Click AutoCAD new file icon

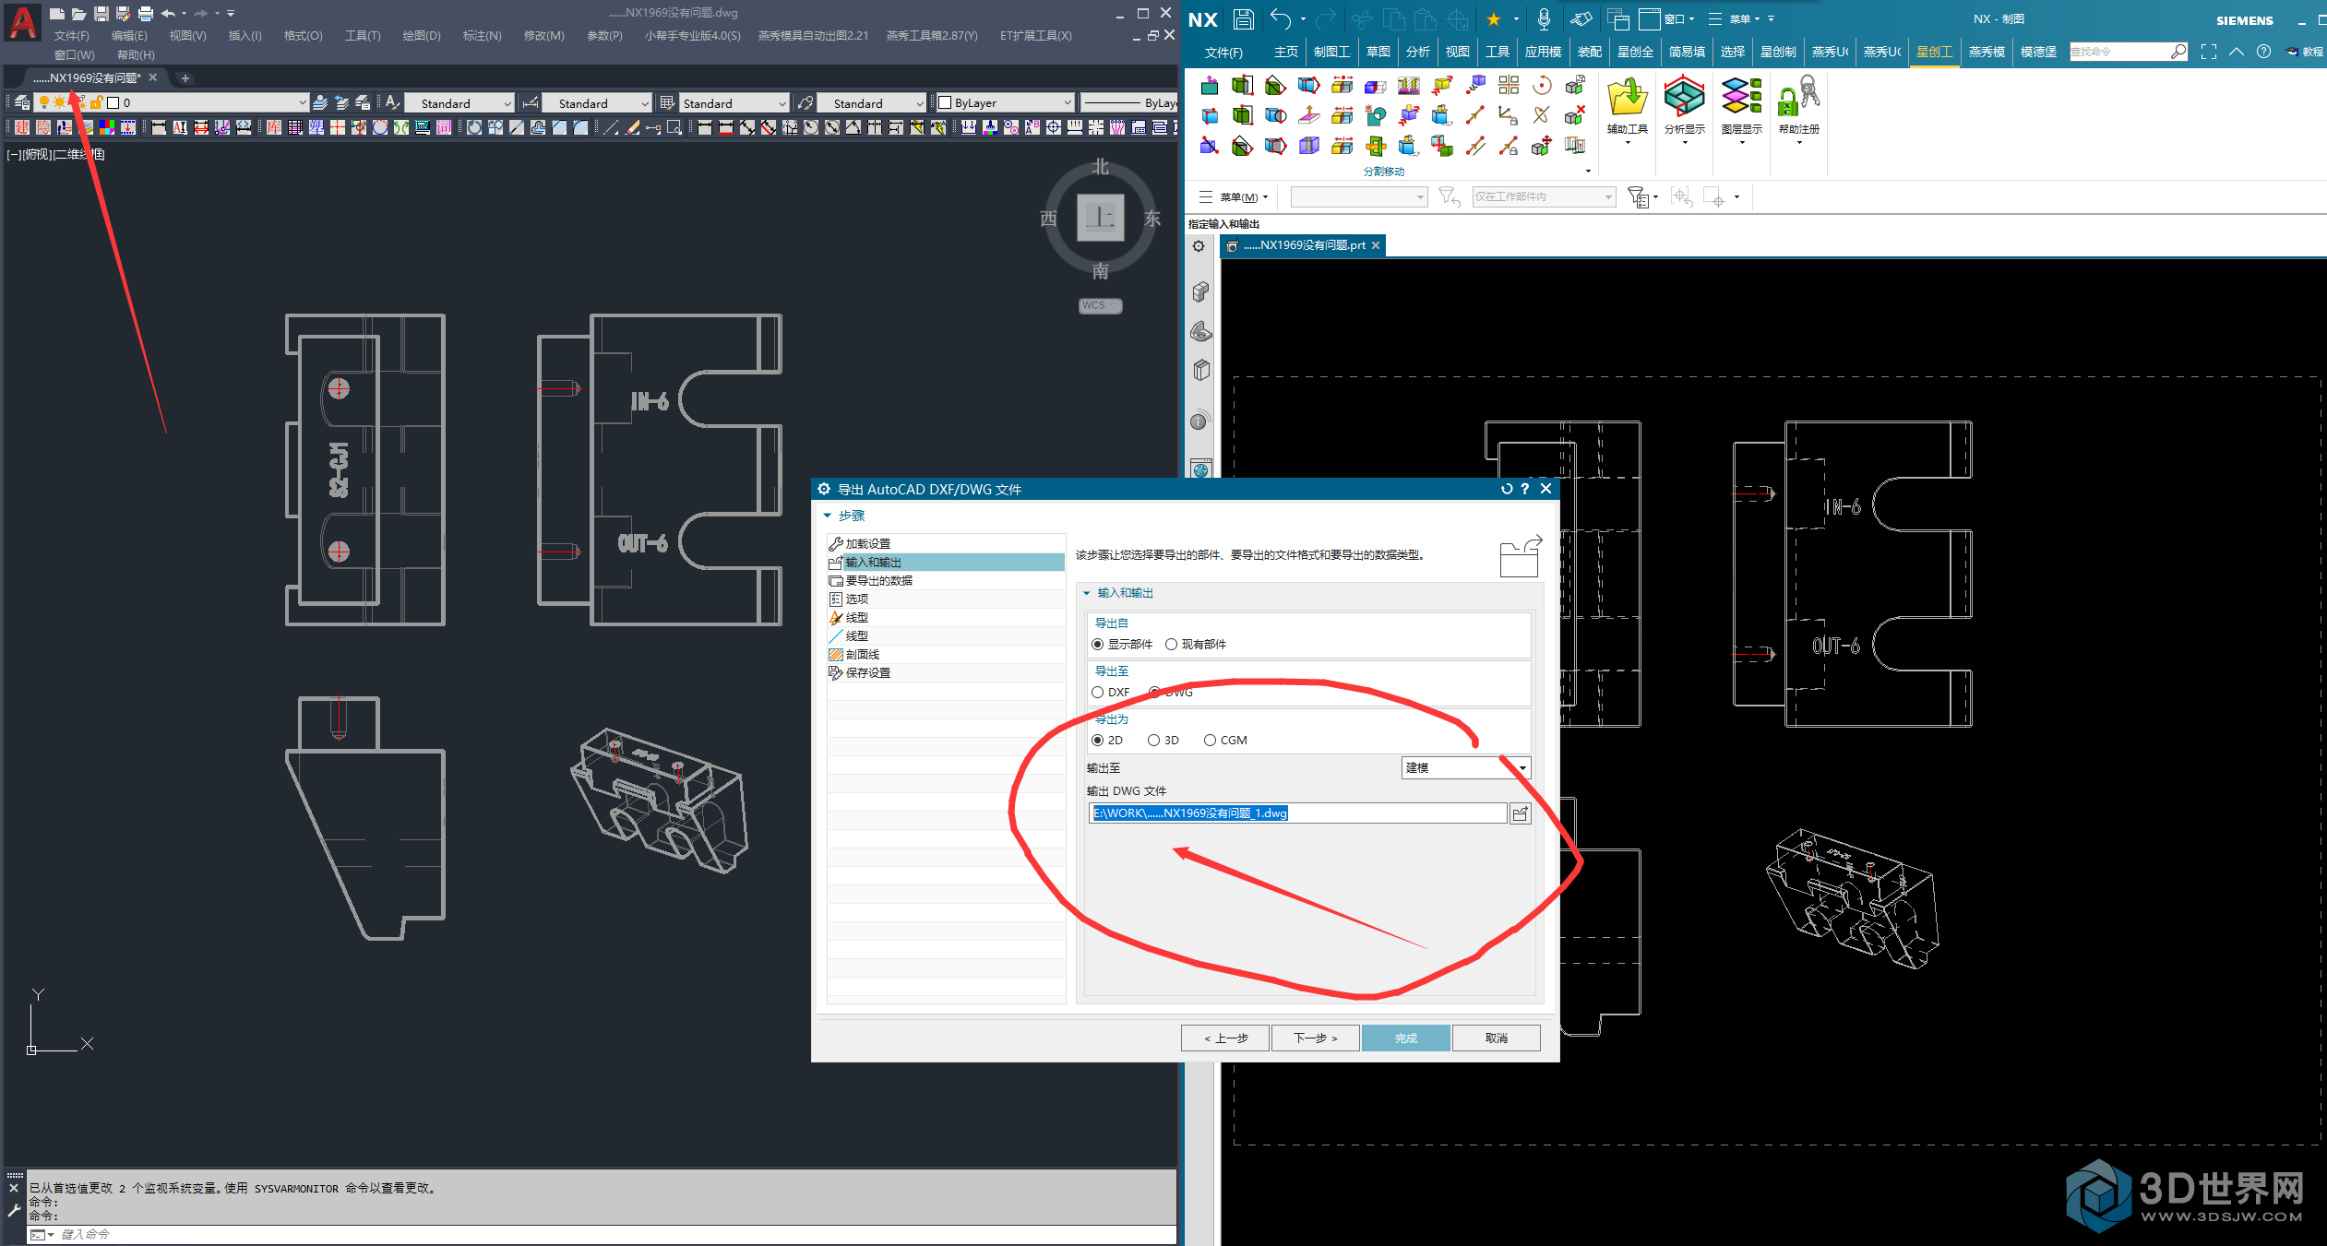(57, 14)
